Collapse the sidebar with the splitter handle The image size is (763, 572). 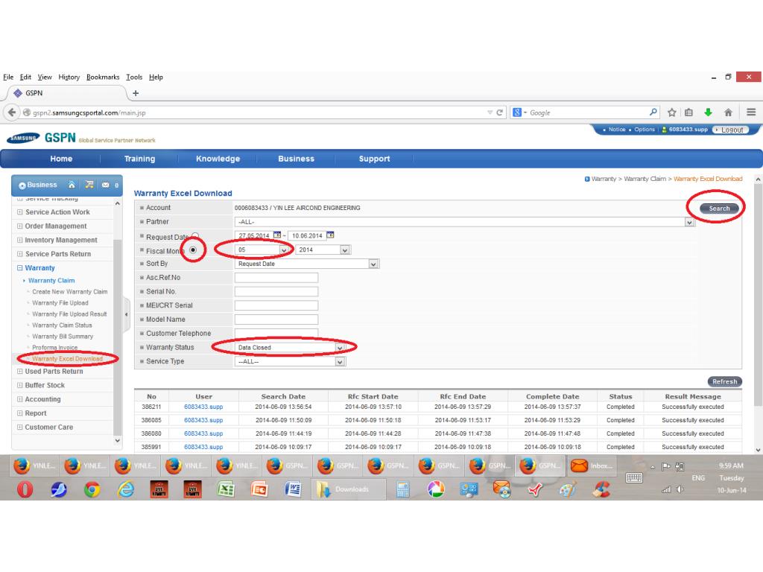click(x=126, y=314)
